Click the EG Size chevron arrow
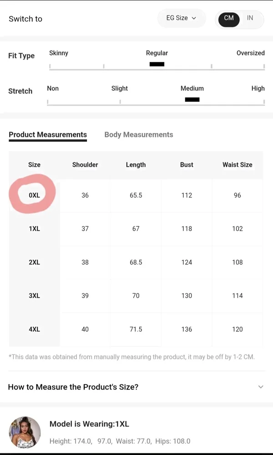273x455 pixels. tap(194, 18)
